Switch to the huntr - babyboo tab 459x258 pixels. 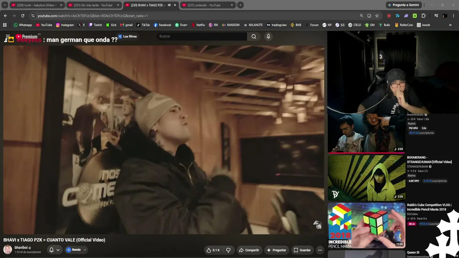[x=37, y=5]
